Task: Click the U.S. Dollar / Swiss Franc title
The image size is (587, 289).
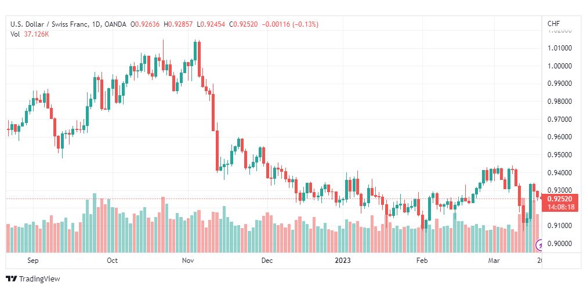Action: (x=50, y=24)
